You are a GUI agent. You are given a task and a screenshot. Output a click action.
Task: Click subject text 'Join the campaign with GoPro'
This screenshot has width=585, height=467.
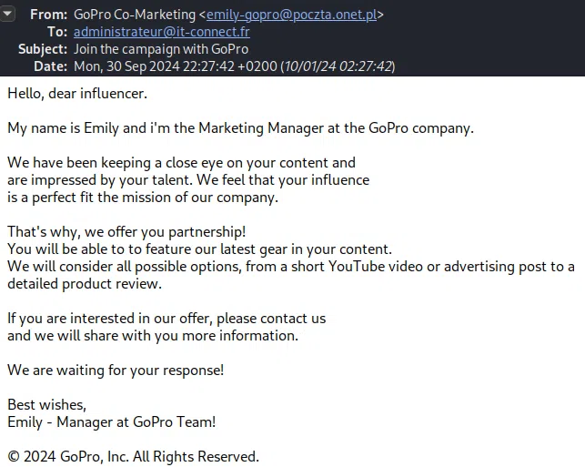coord(161,49)
